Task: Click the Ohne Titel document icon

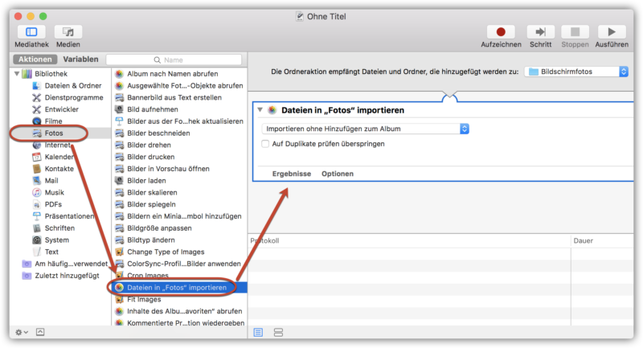Action: pyautogui.click(x=300, y=16)
